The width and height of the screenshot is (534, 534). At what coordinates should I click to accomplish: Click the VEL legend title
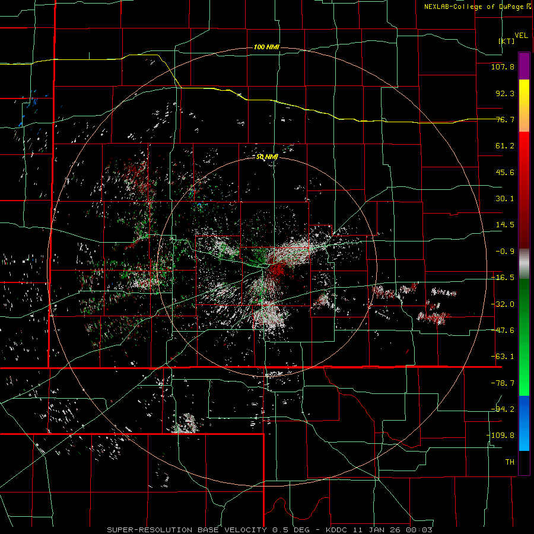pyautogui.click(x=521, y=36)
